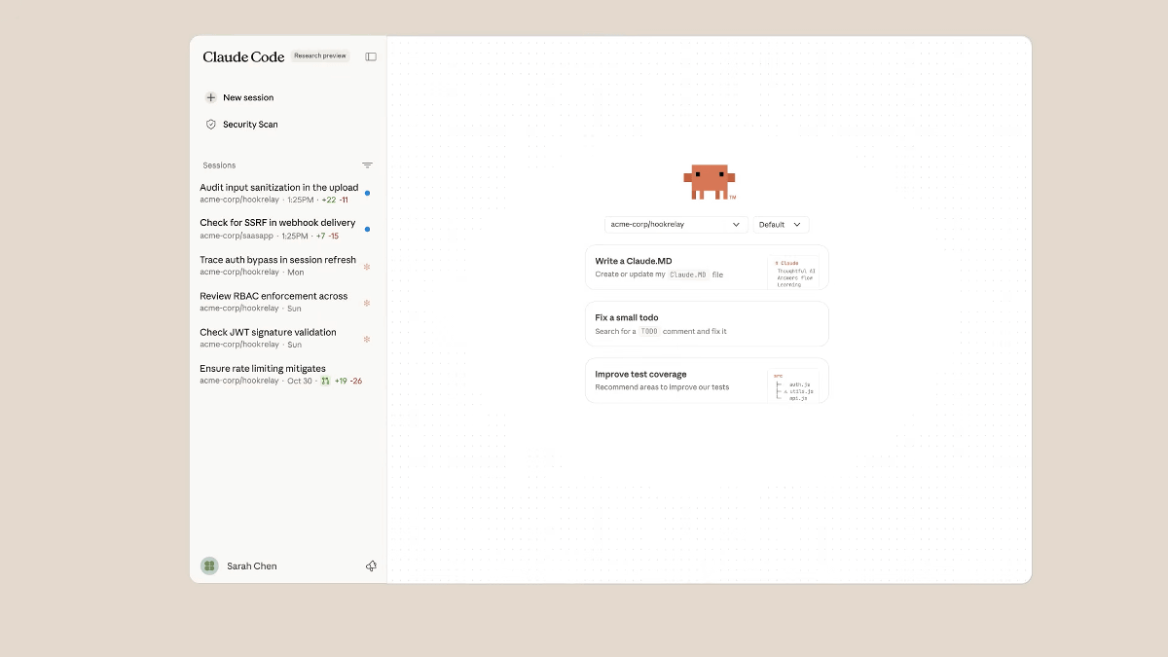Choose the Write a Claude.MD suggestion card
Screen dimensions: 1168x657
[x=707, y=268]
